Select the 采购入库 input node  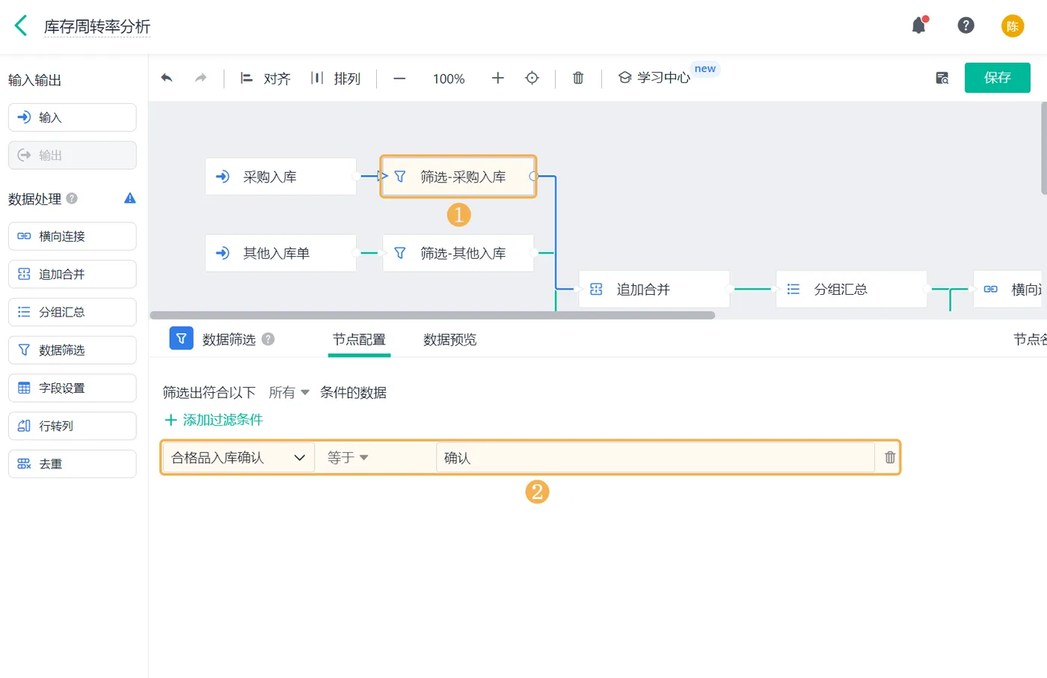(280, 177)
